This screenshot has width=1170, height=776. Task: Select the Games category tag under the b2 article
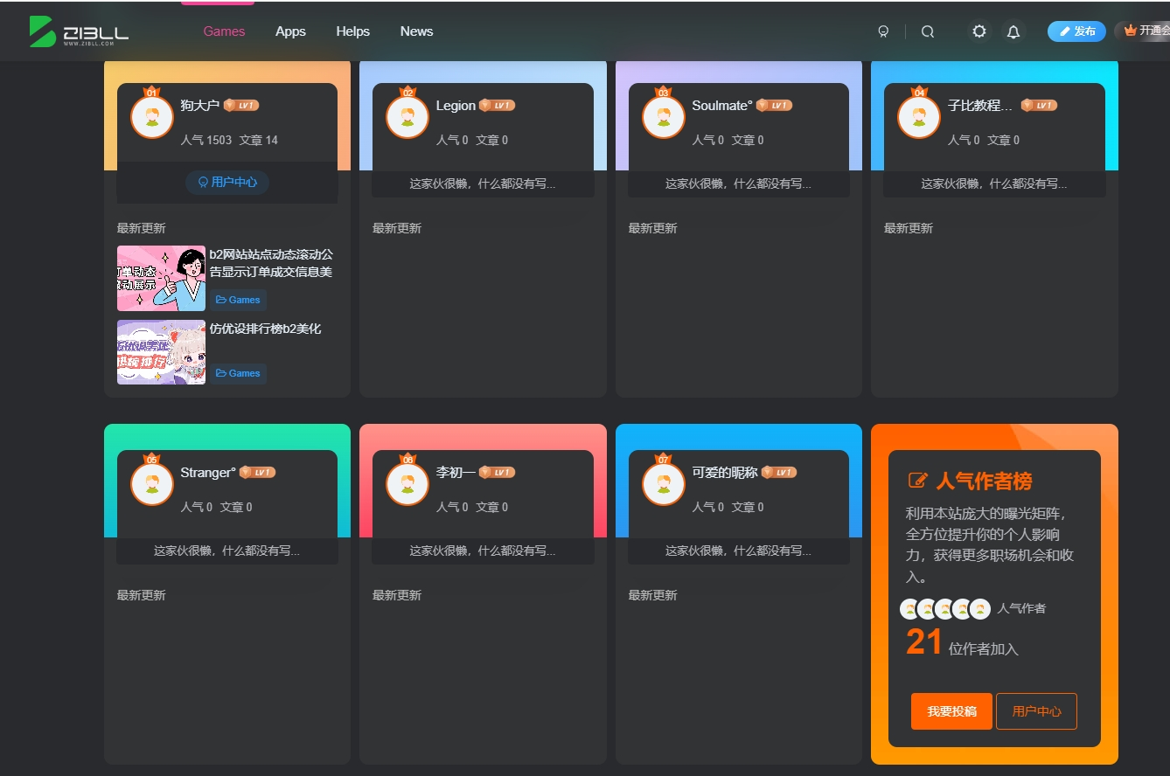(x=238, y=300)
